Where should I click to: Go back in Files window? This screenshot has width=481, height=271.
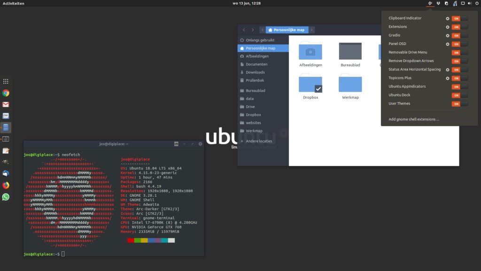pyautogui.click(x=244, y=30)
